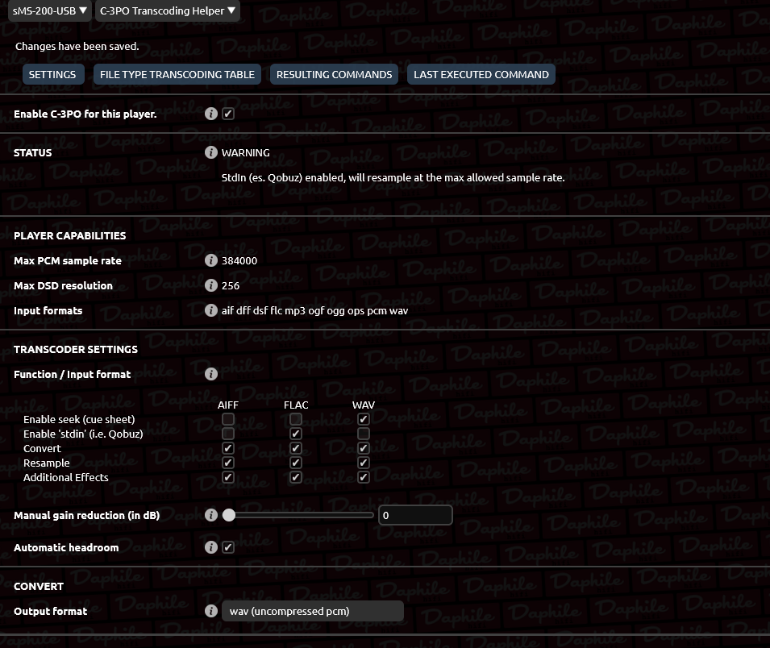
Task: Click info icon next to Enable C-3PO
Action: pos(211,114)
